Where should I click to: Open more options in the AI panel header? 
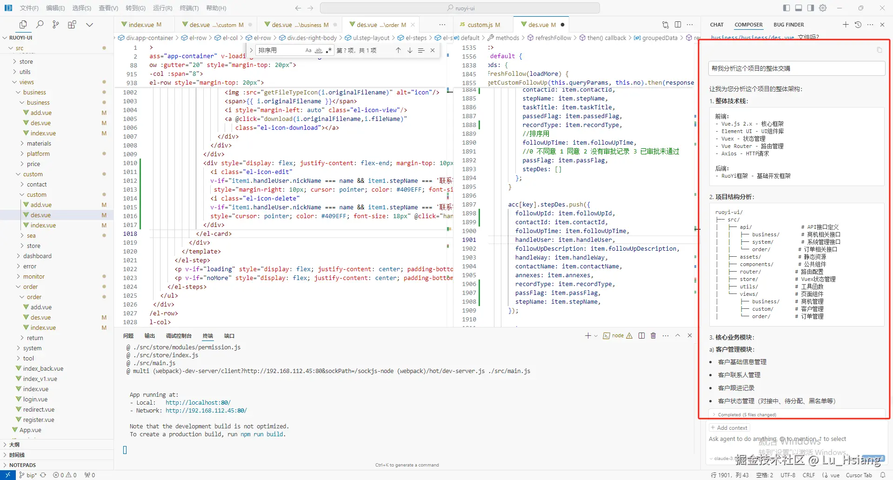tap(870, 25)
